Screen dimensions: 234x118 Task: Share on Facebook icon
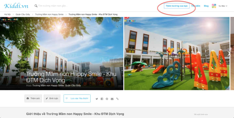[x=102, y=99]
